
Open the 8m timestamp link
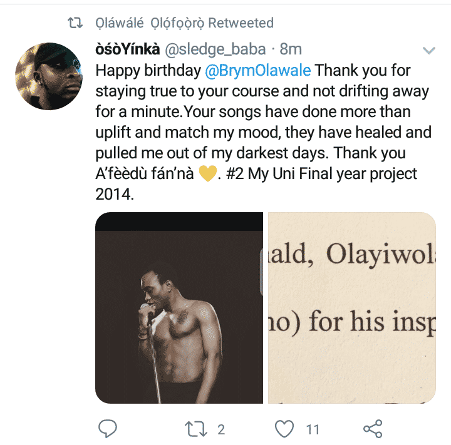291,49
